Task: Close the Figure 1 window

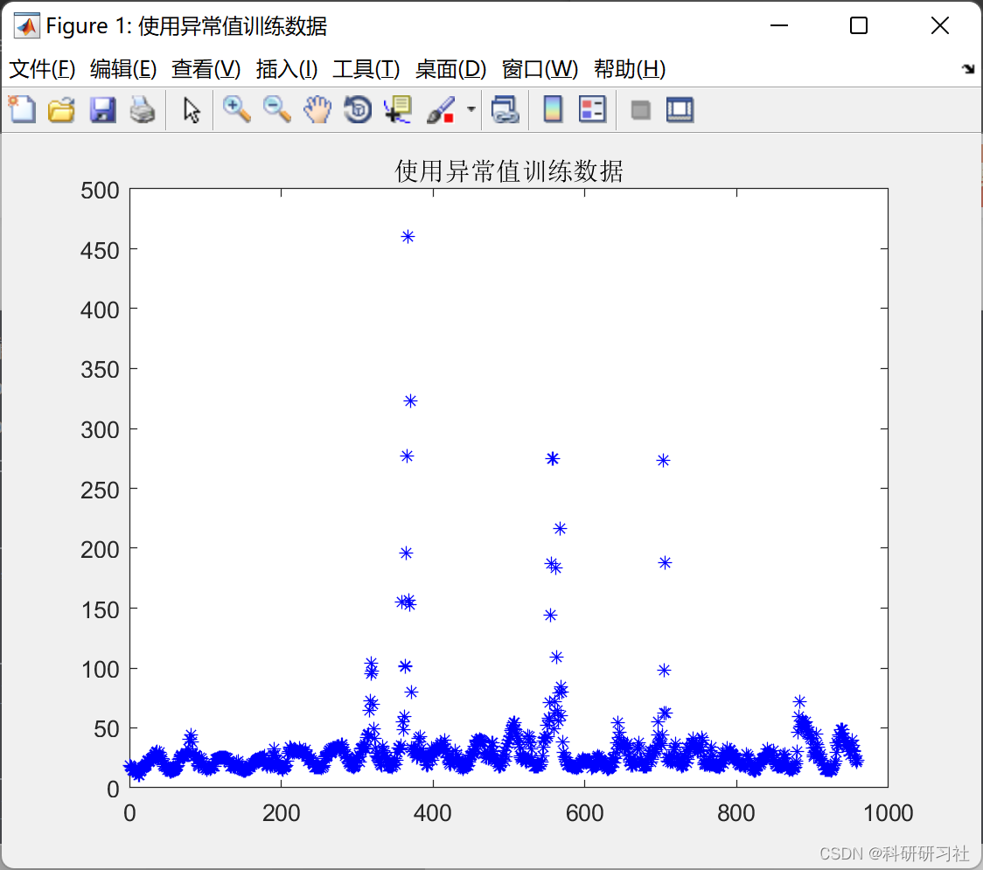Action: (940, 25)
